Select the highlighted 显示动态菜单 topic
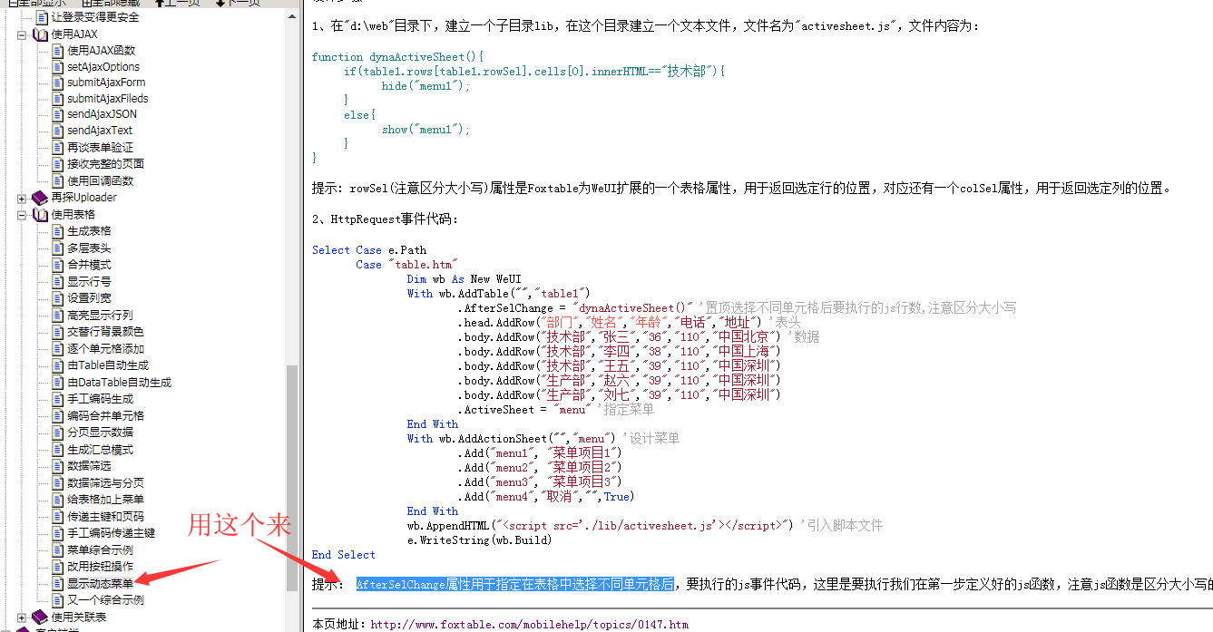Image resolution: width=1213 pixels, height=632 pixels. [100, 583]
